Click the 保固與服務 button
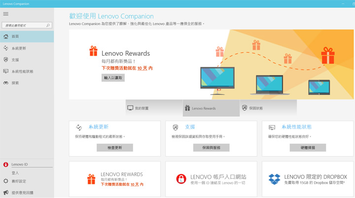Image resolution: width=355 pixels, height=198 pixels. click(x=211, y=148)
